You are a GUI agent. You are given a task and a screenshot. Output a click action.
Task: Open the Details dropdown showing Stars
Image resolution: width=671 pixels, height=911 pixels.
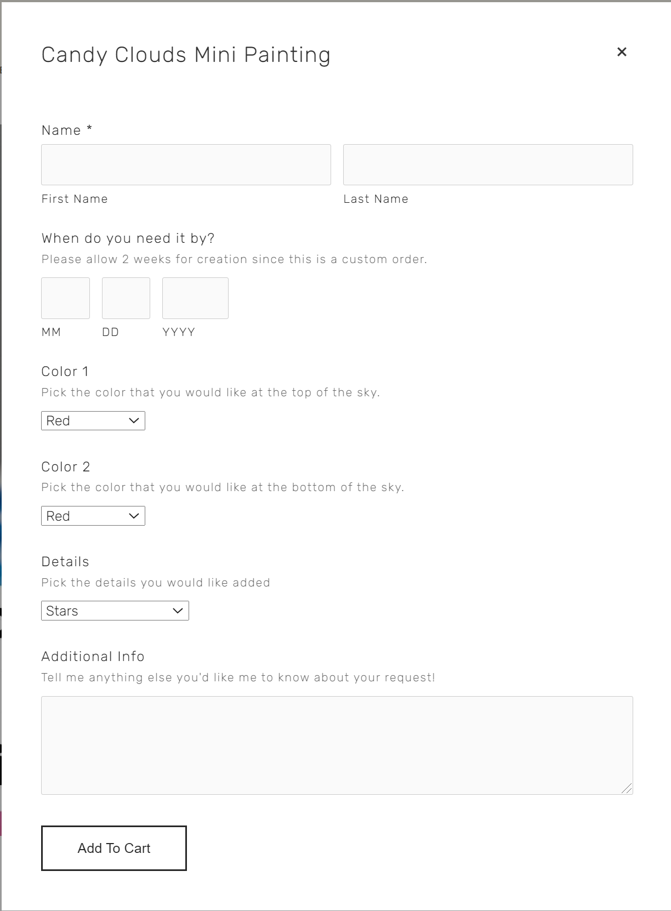pyautogui.click(x=115, y=611)
